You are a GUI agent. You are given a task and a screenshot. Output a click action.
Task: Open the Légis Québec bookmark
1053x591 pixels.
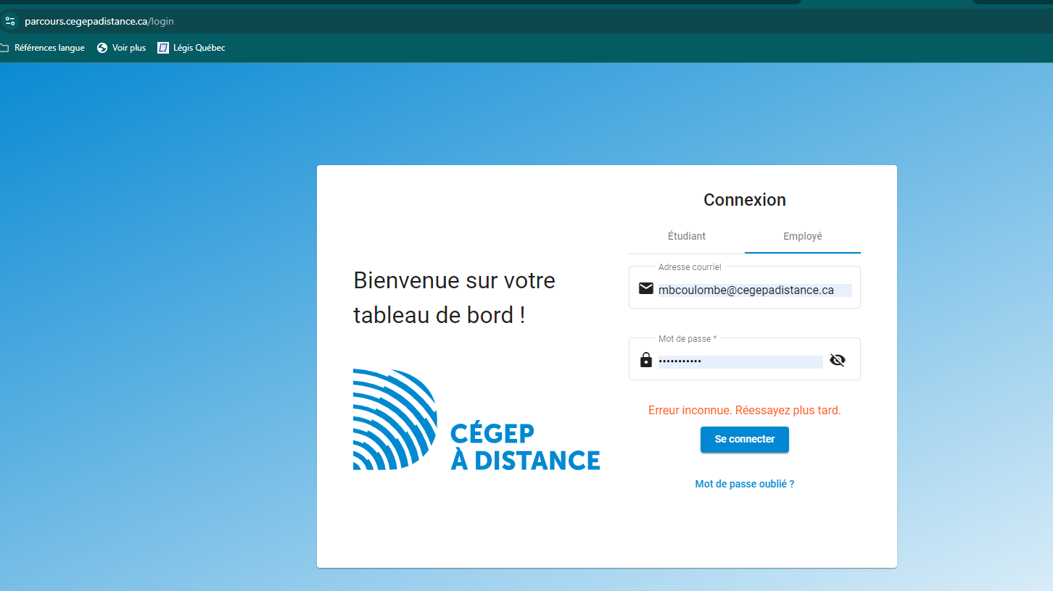pos(191,48)
